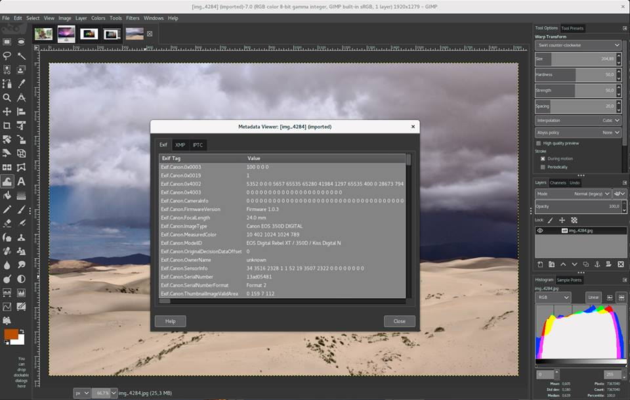Open the Filters menu

pos(133,18)
